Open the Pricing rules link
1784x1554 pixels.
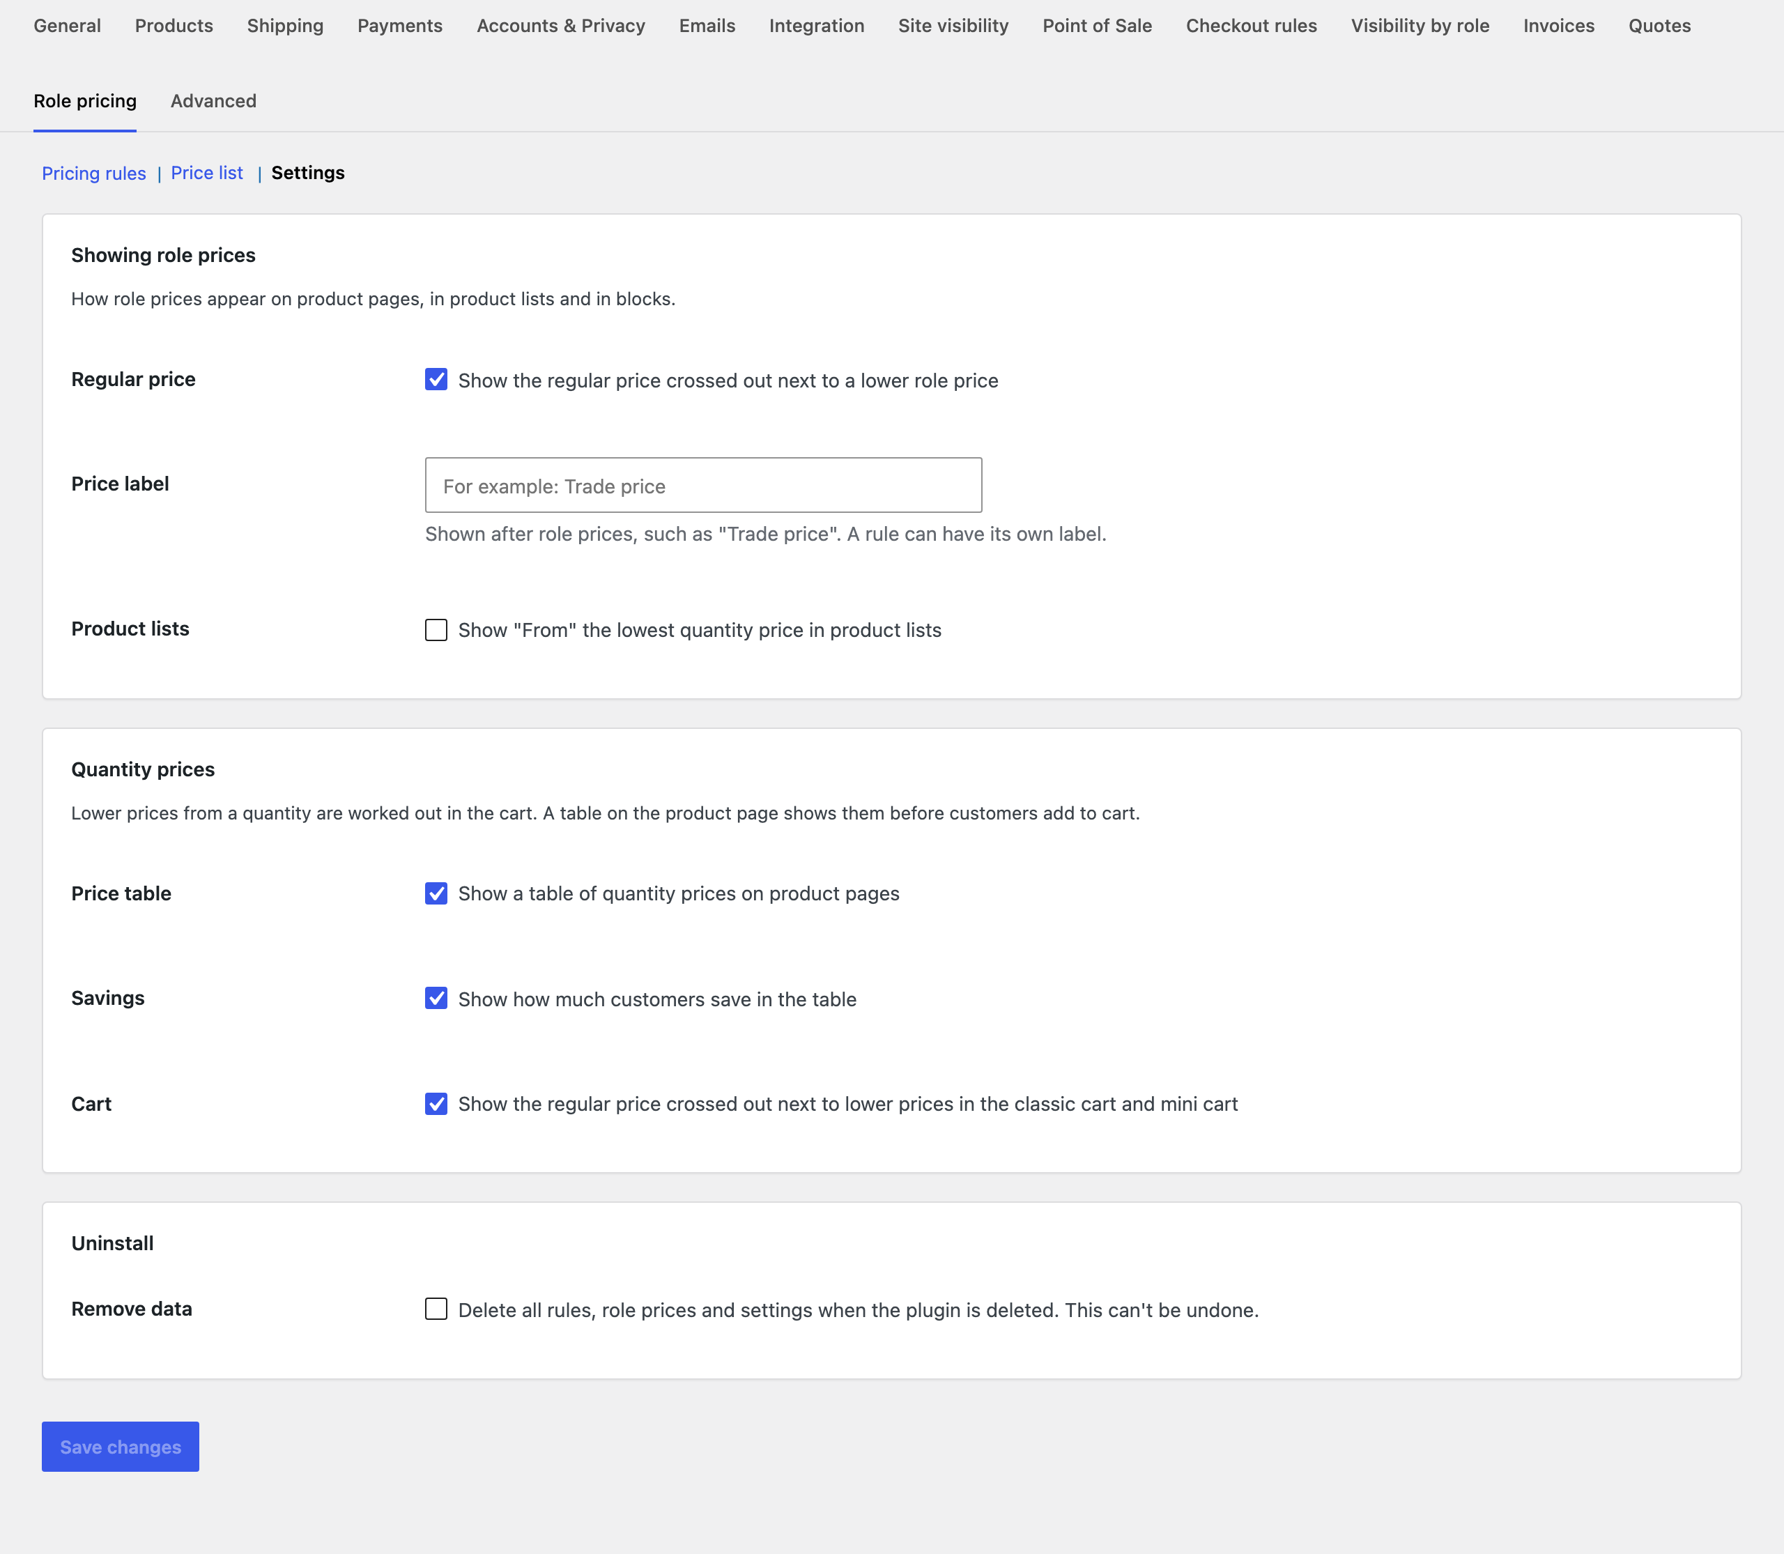point(93,174)
